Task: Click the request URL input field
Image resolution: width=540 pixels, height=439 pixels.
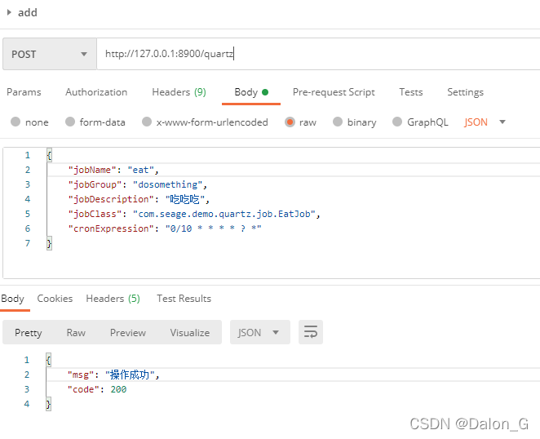Action: 318,54
